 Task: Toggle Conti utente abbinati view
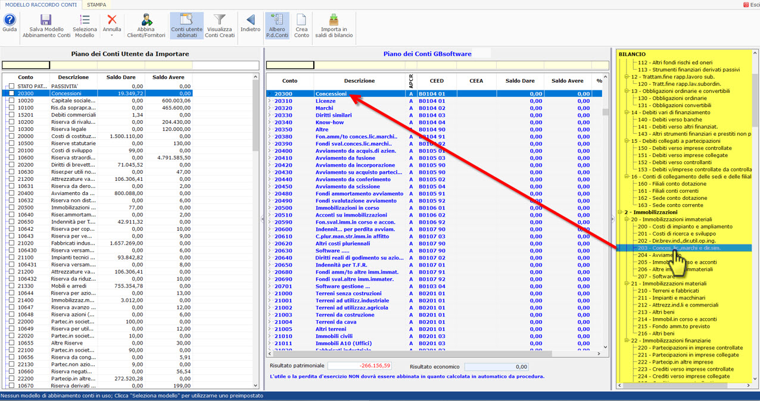point(186,26)
